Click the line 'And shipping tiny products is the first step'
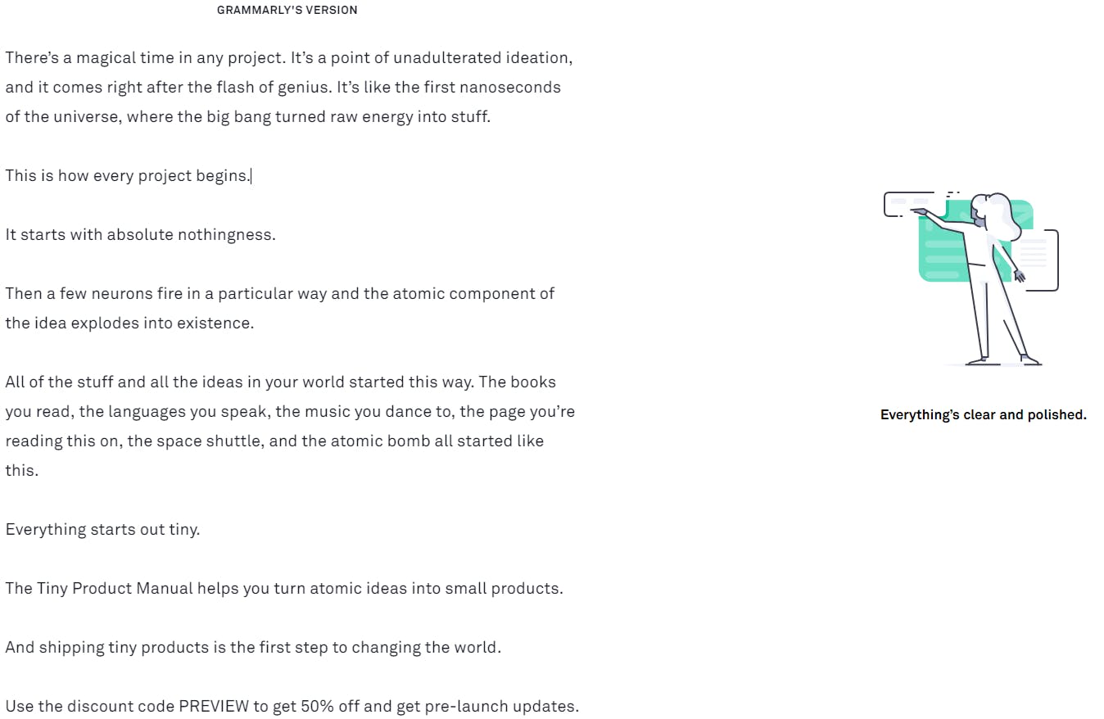This screenshot has height=719, width=1104. [253, 647]
